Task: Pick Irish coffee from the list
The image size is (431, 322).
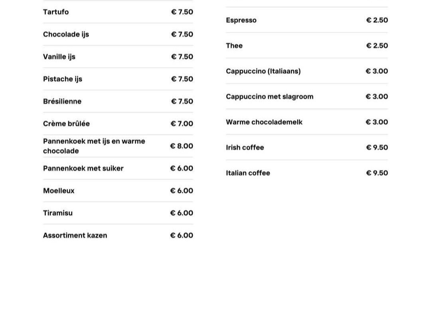Action: [245, 147]
